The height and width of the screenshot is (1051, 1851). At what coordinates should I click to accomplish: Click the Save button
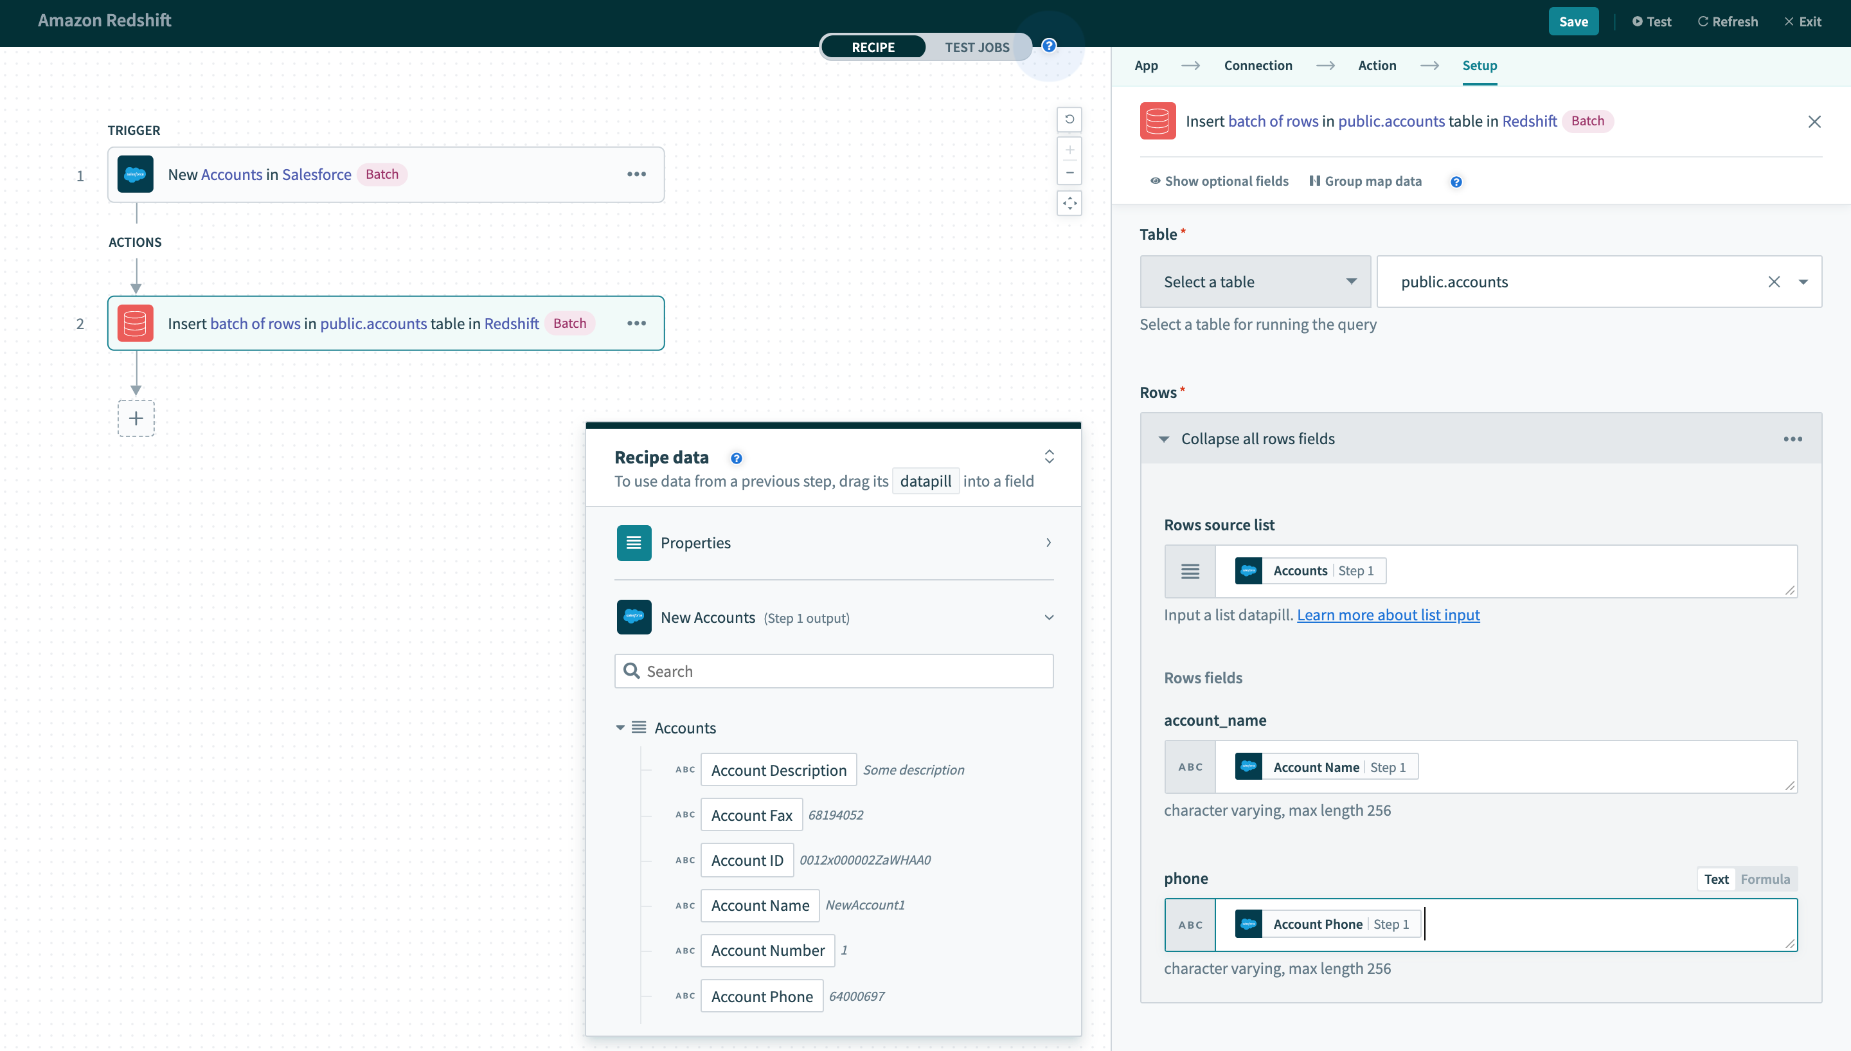point(1573,22)
